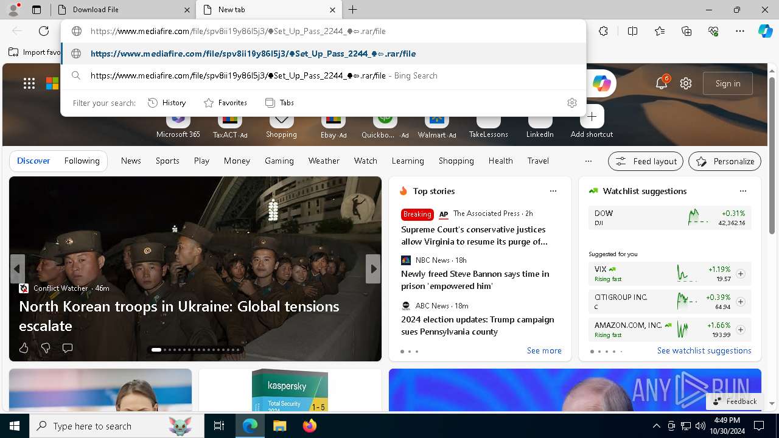Image resolution: width=779 pixels, height=438 pixels.
Task: Open the Feed layout dropdown
Action: 646,161
